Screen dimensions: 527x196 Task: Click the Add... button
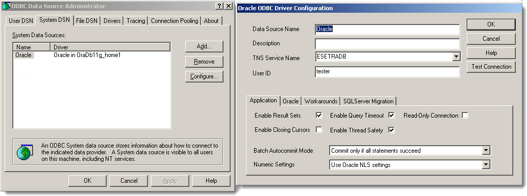(x=204, y=47)
